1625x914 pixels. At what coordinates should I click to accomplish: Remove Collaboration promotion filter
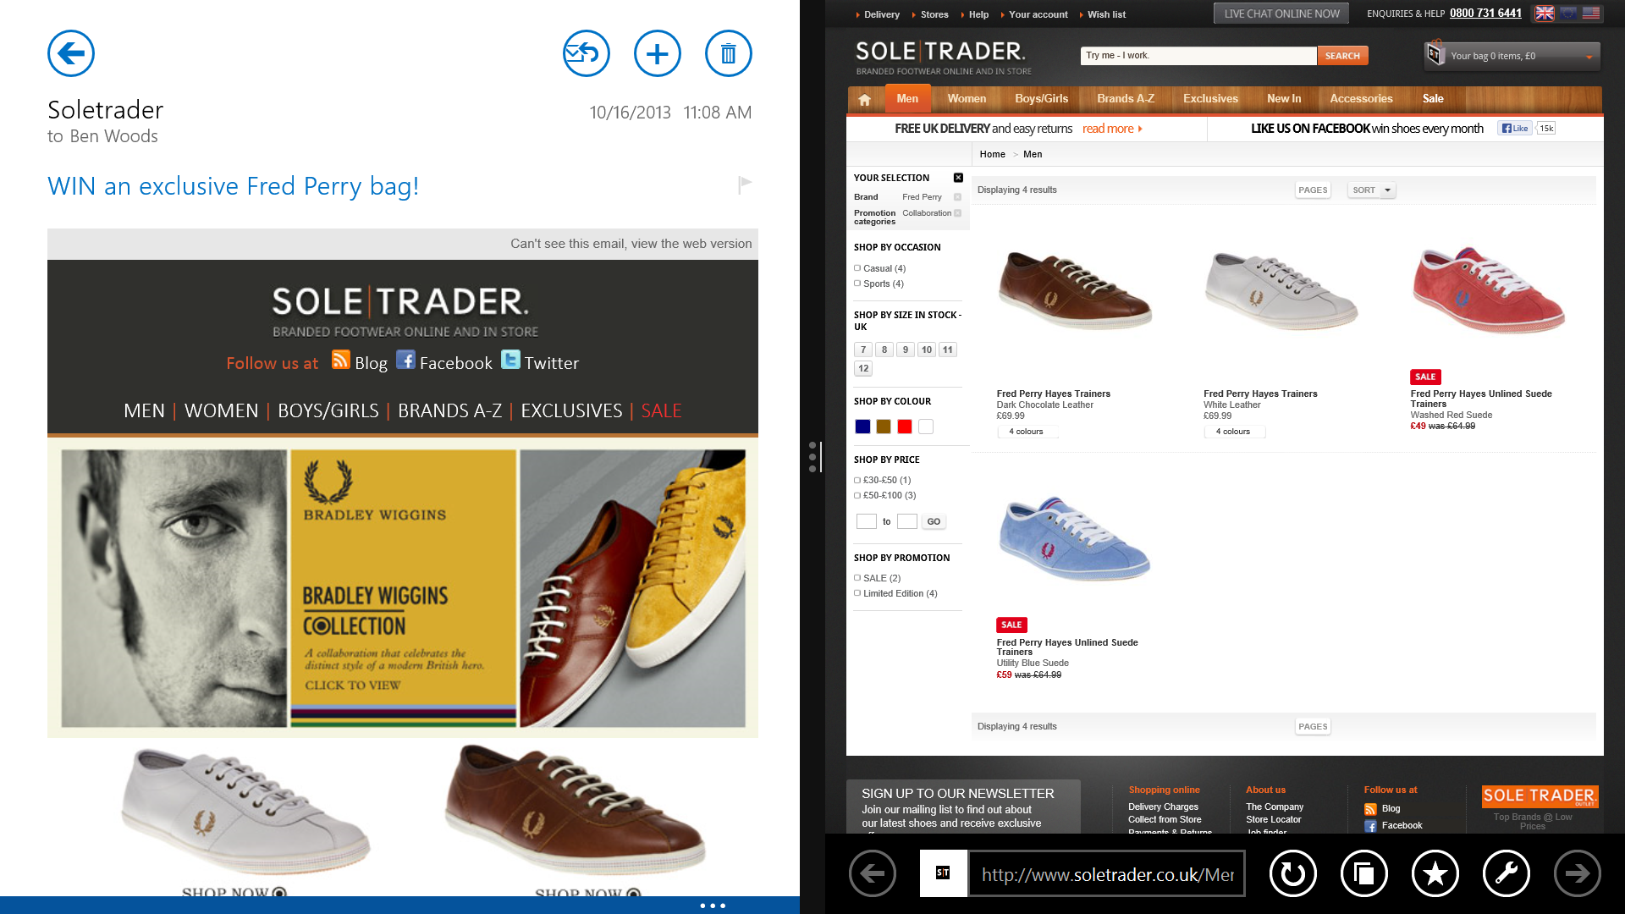click(x=957, y=213)
